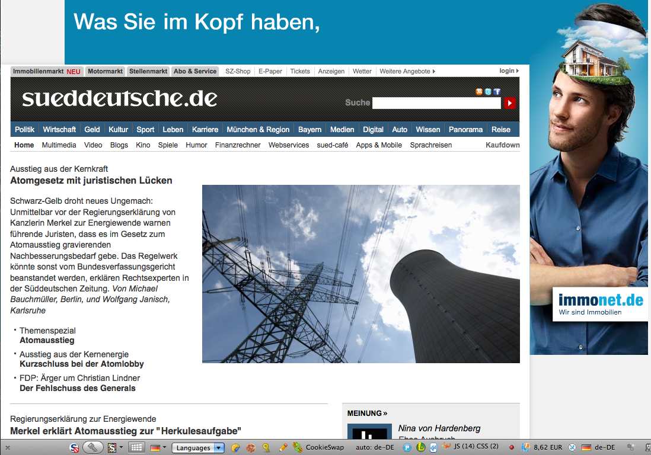Click the CookieSwap icon in the add-on bar
Screen dimensions: 651x455
pos(296,447)
